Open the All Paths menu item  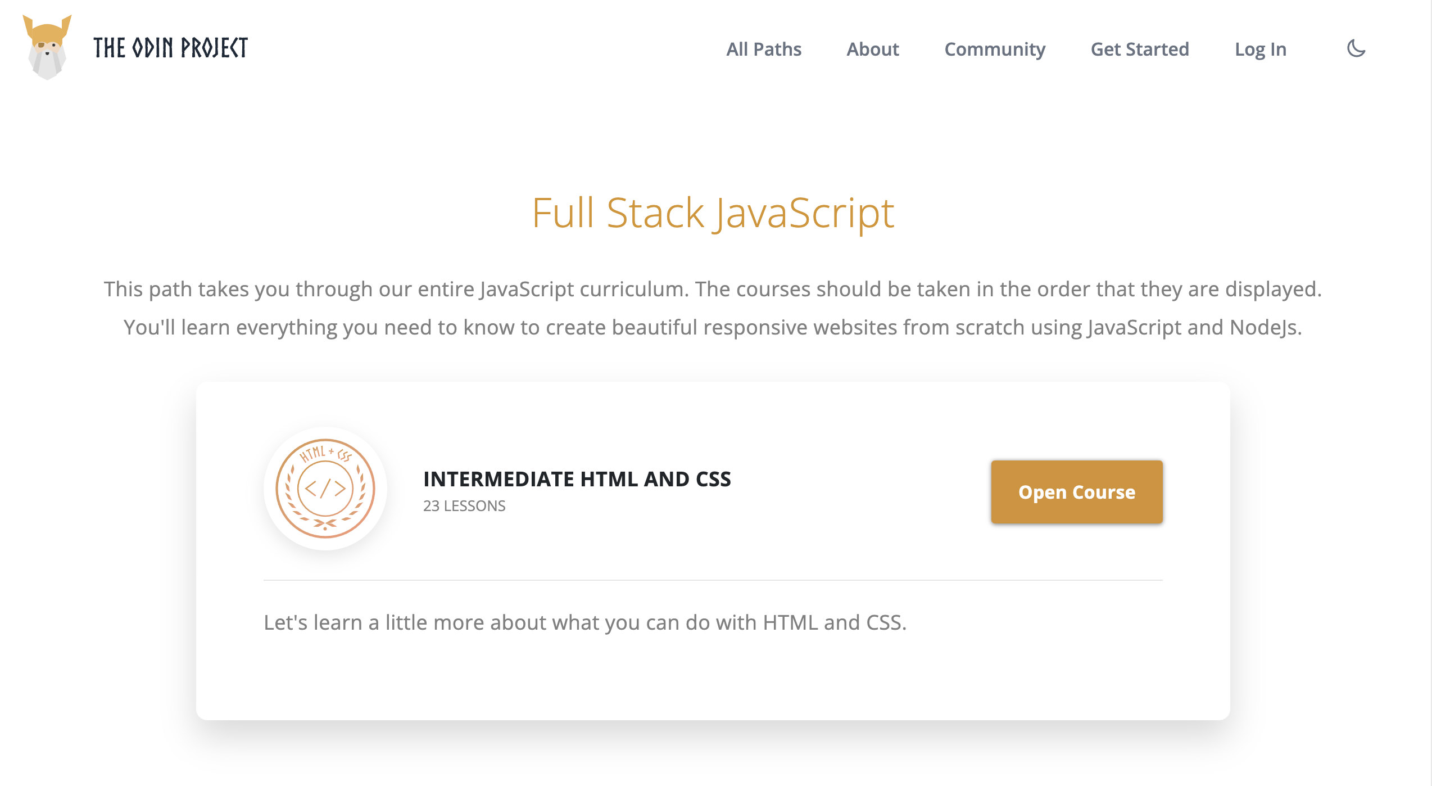(x=764, y=49)
